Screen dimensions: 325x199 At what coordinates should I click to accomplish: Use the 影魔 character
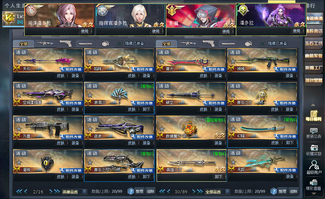226,31
